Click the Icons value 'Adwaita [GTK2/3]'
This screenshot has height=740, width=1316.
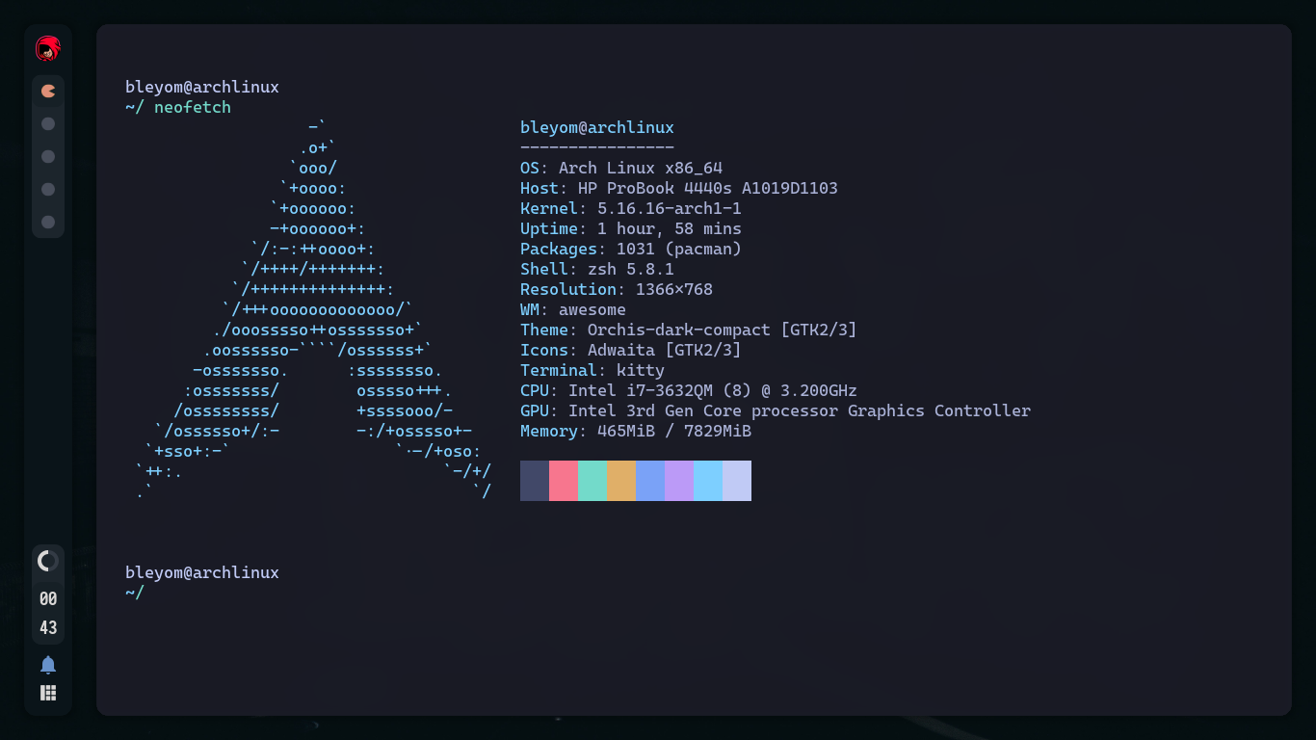[x=665, y=350]
